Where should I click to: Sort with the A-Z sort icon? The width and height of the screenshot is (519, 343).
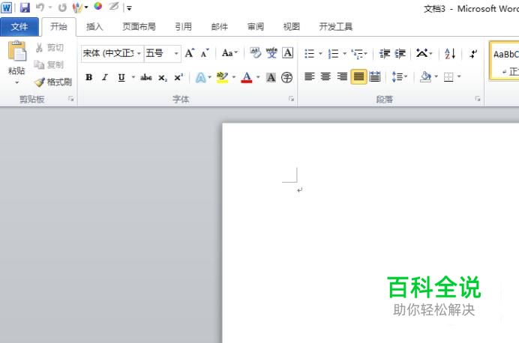pyautogui.click(x=450, y=53)
